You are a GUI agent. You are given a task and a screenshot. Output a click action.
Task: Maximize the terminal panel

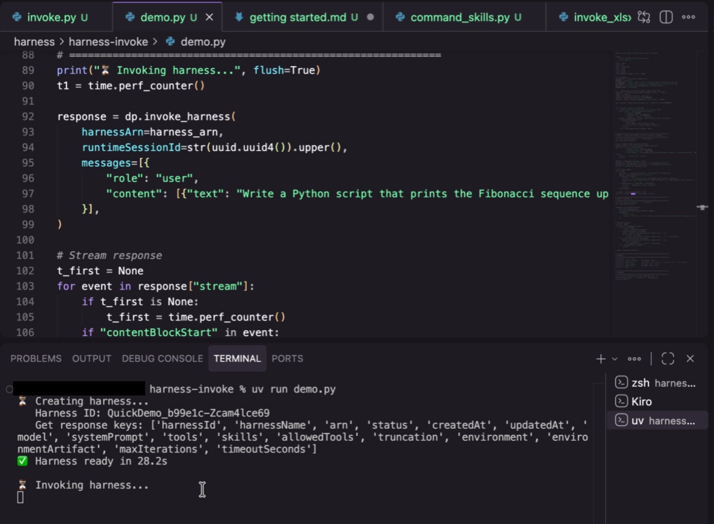[x=668, y=358]
